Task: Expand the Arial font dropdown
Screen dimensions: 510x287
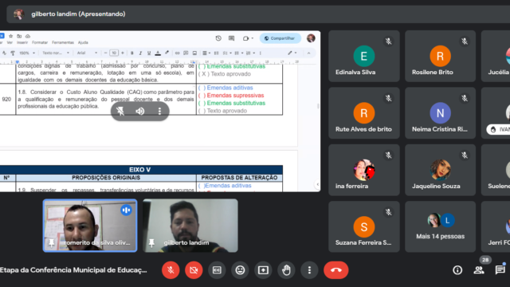Action: 87,53
